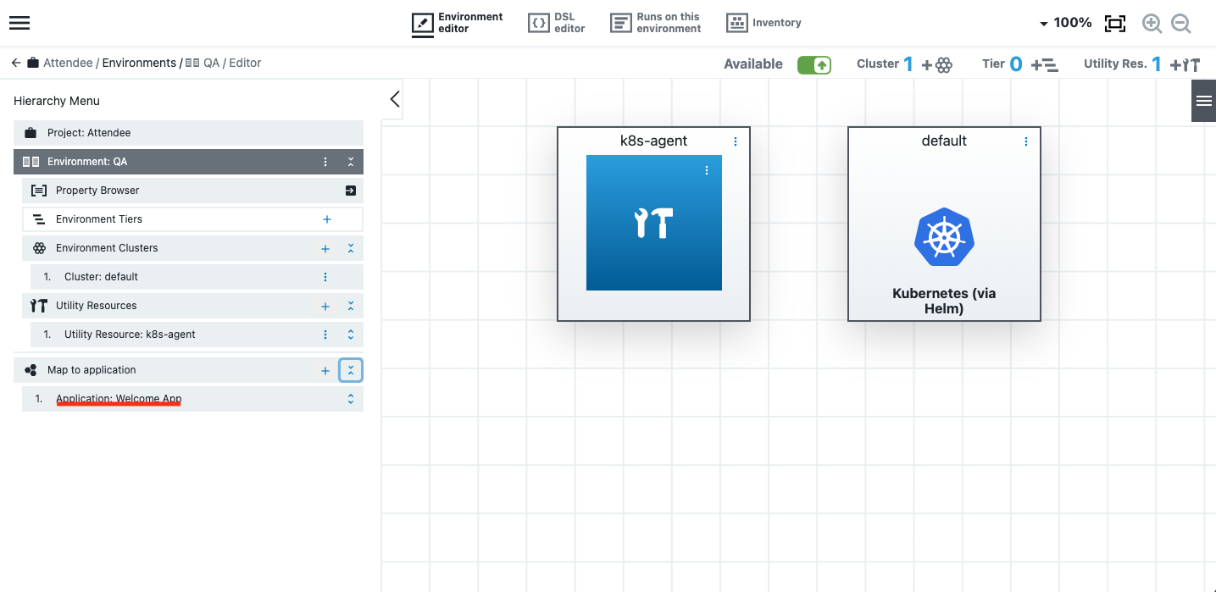Fit the canvas to screen

(x=1115, y=23)
